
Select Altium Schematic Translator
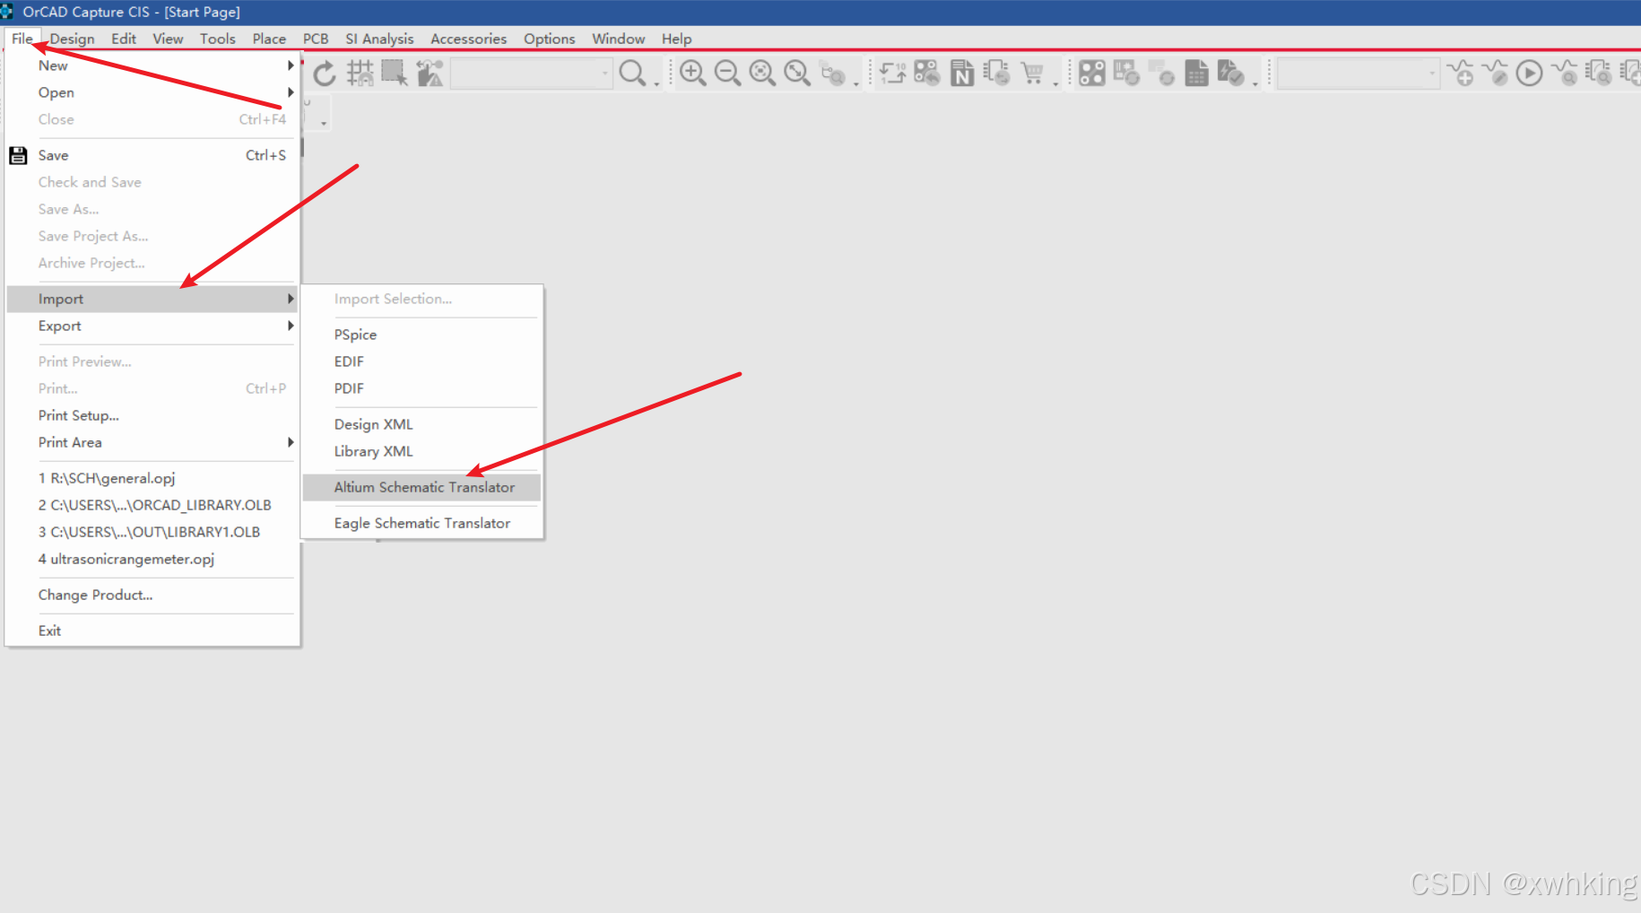coord(421,487)
